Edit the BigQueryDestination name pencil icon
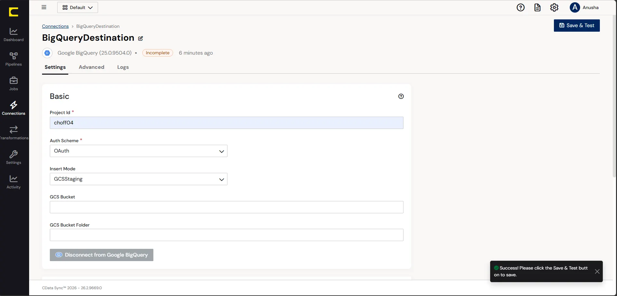 coord(140,38)
